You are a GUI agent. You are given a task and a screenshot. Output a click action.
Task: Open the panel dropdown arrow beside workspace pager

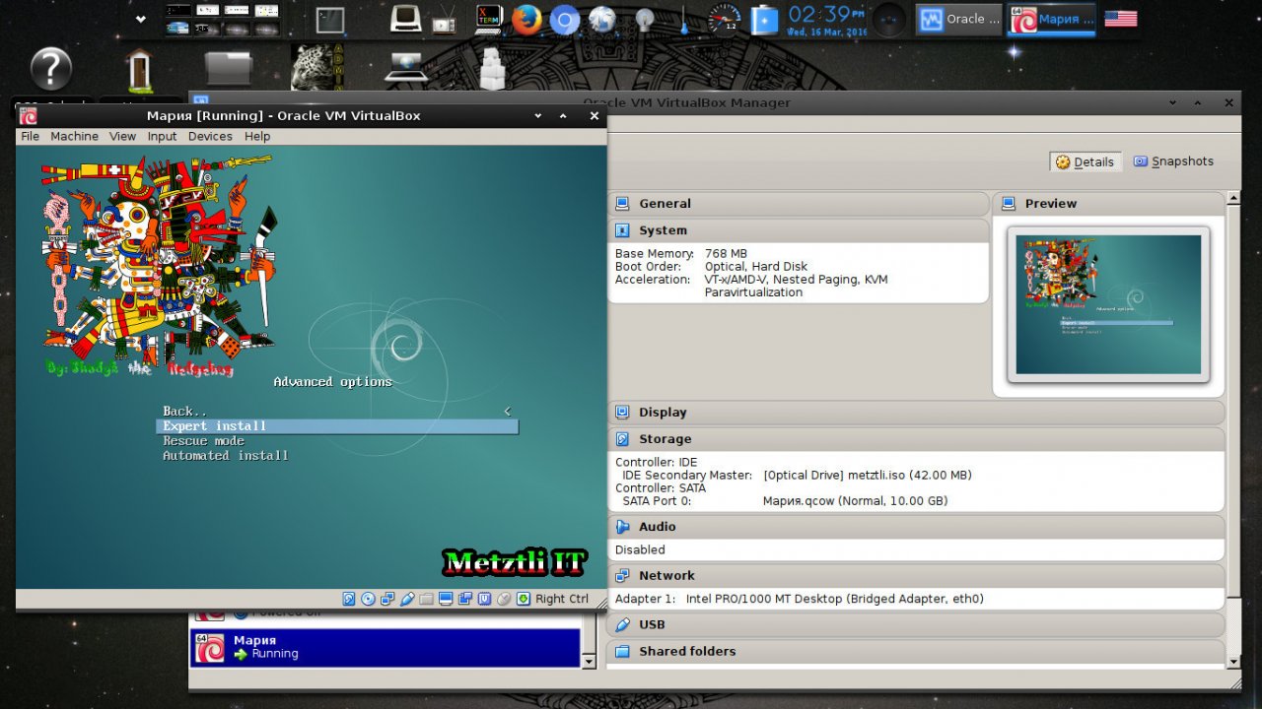point(141,19)
